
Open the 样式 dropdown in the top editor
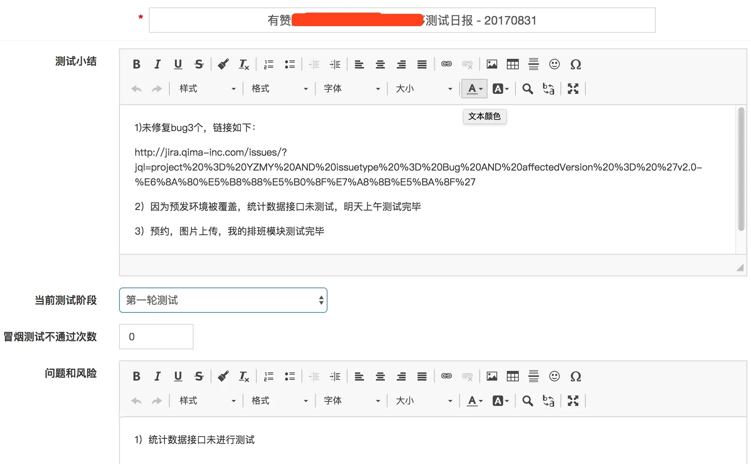click(207, 89)
